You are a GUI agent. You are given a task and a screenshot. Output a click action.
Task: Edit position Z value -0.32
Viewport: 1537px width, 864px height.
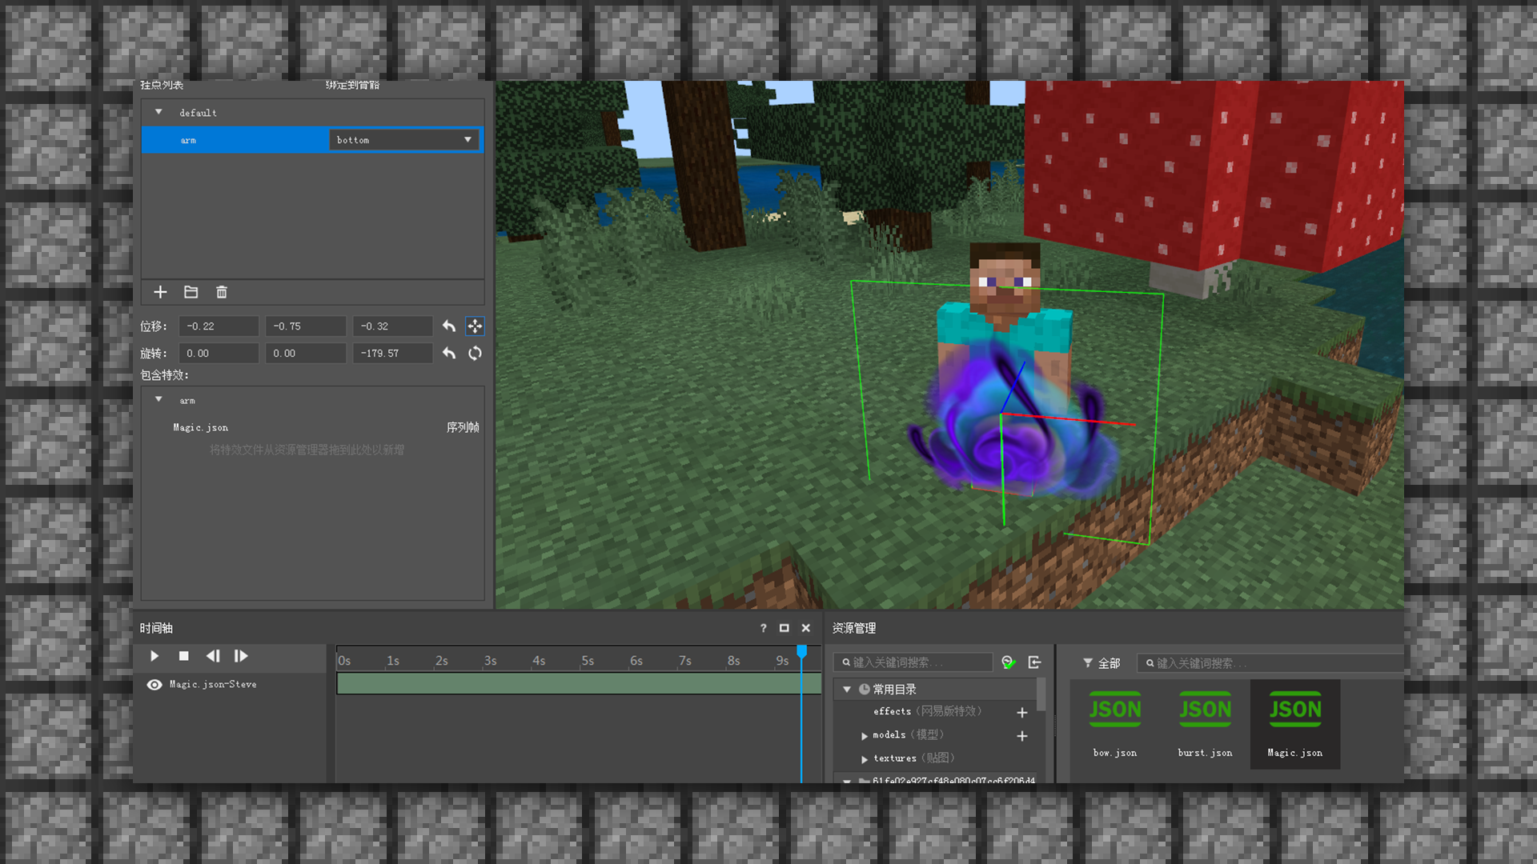[x=393, y=326]
